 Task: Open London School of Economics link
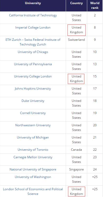pos(33,192)
